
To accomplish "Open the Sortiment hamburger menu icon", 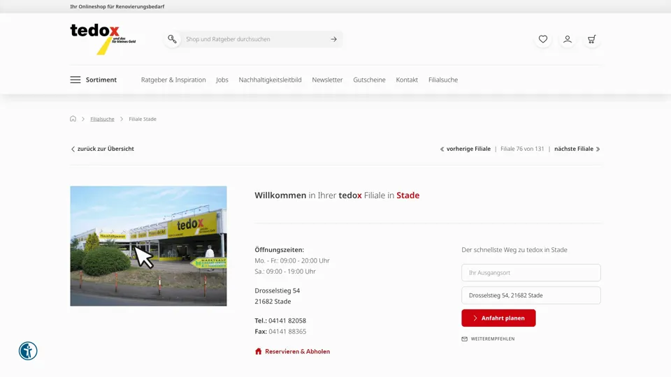I will [75, 80].
